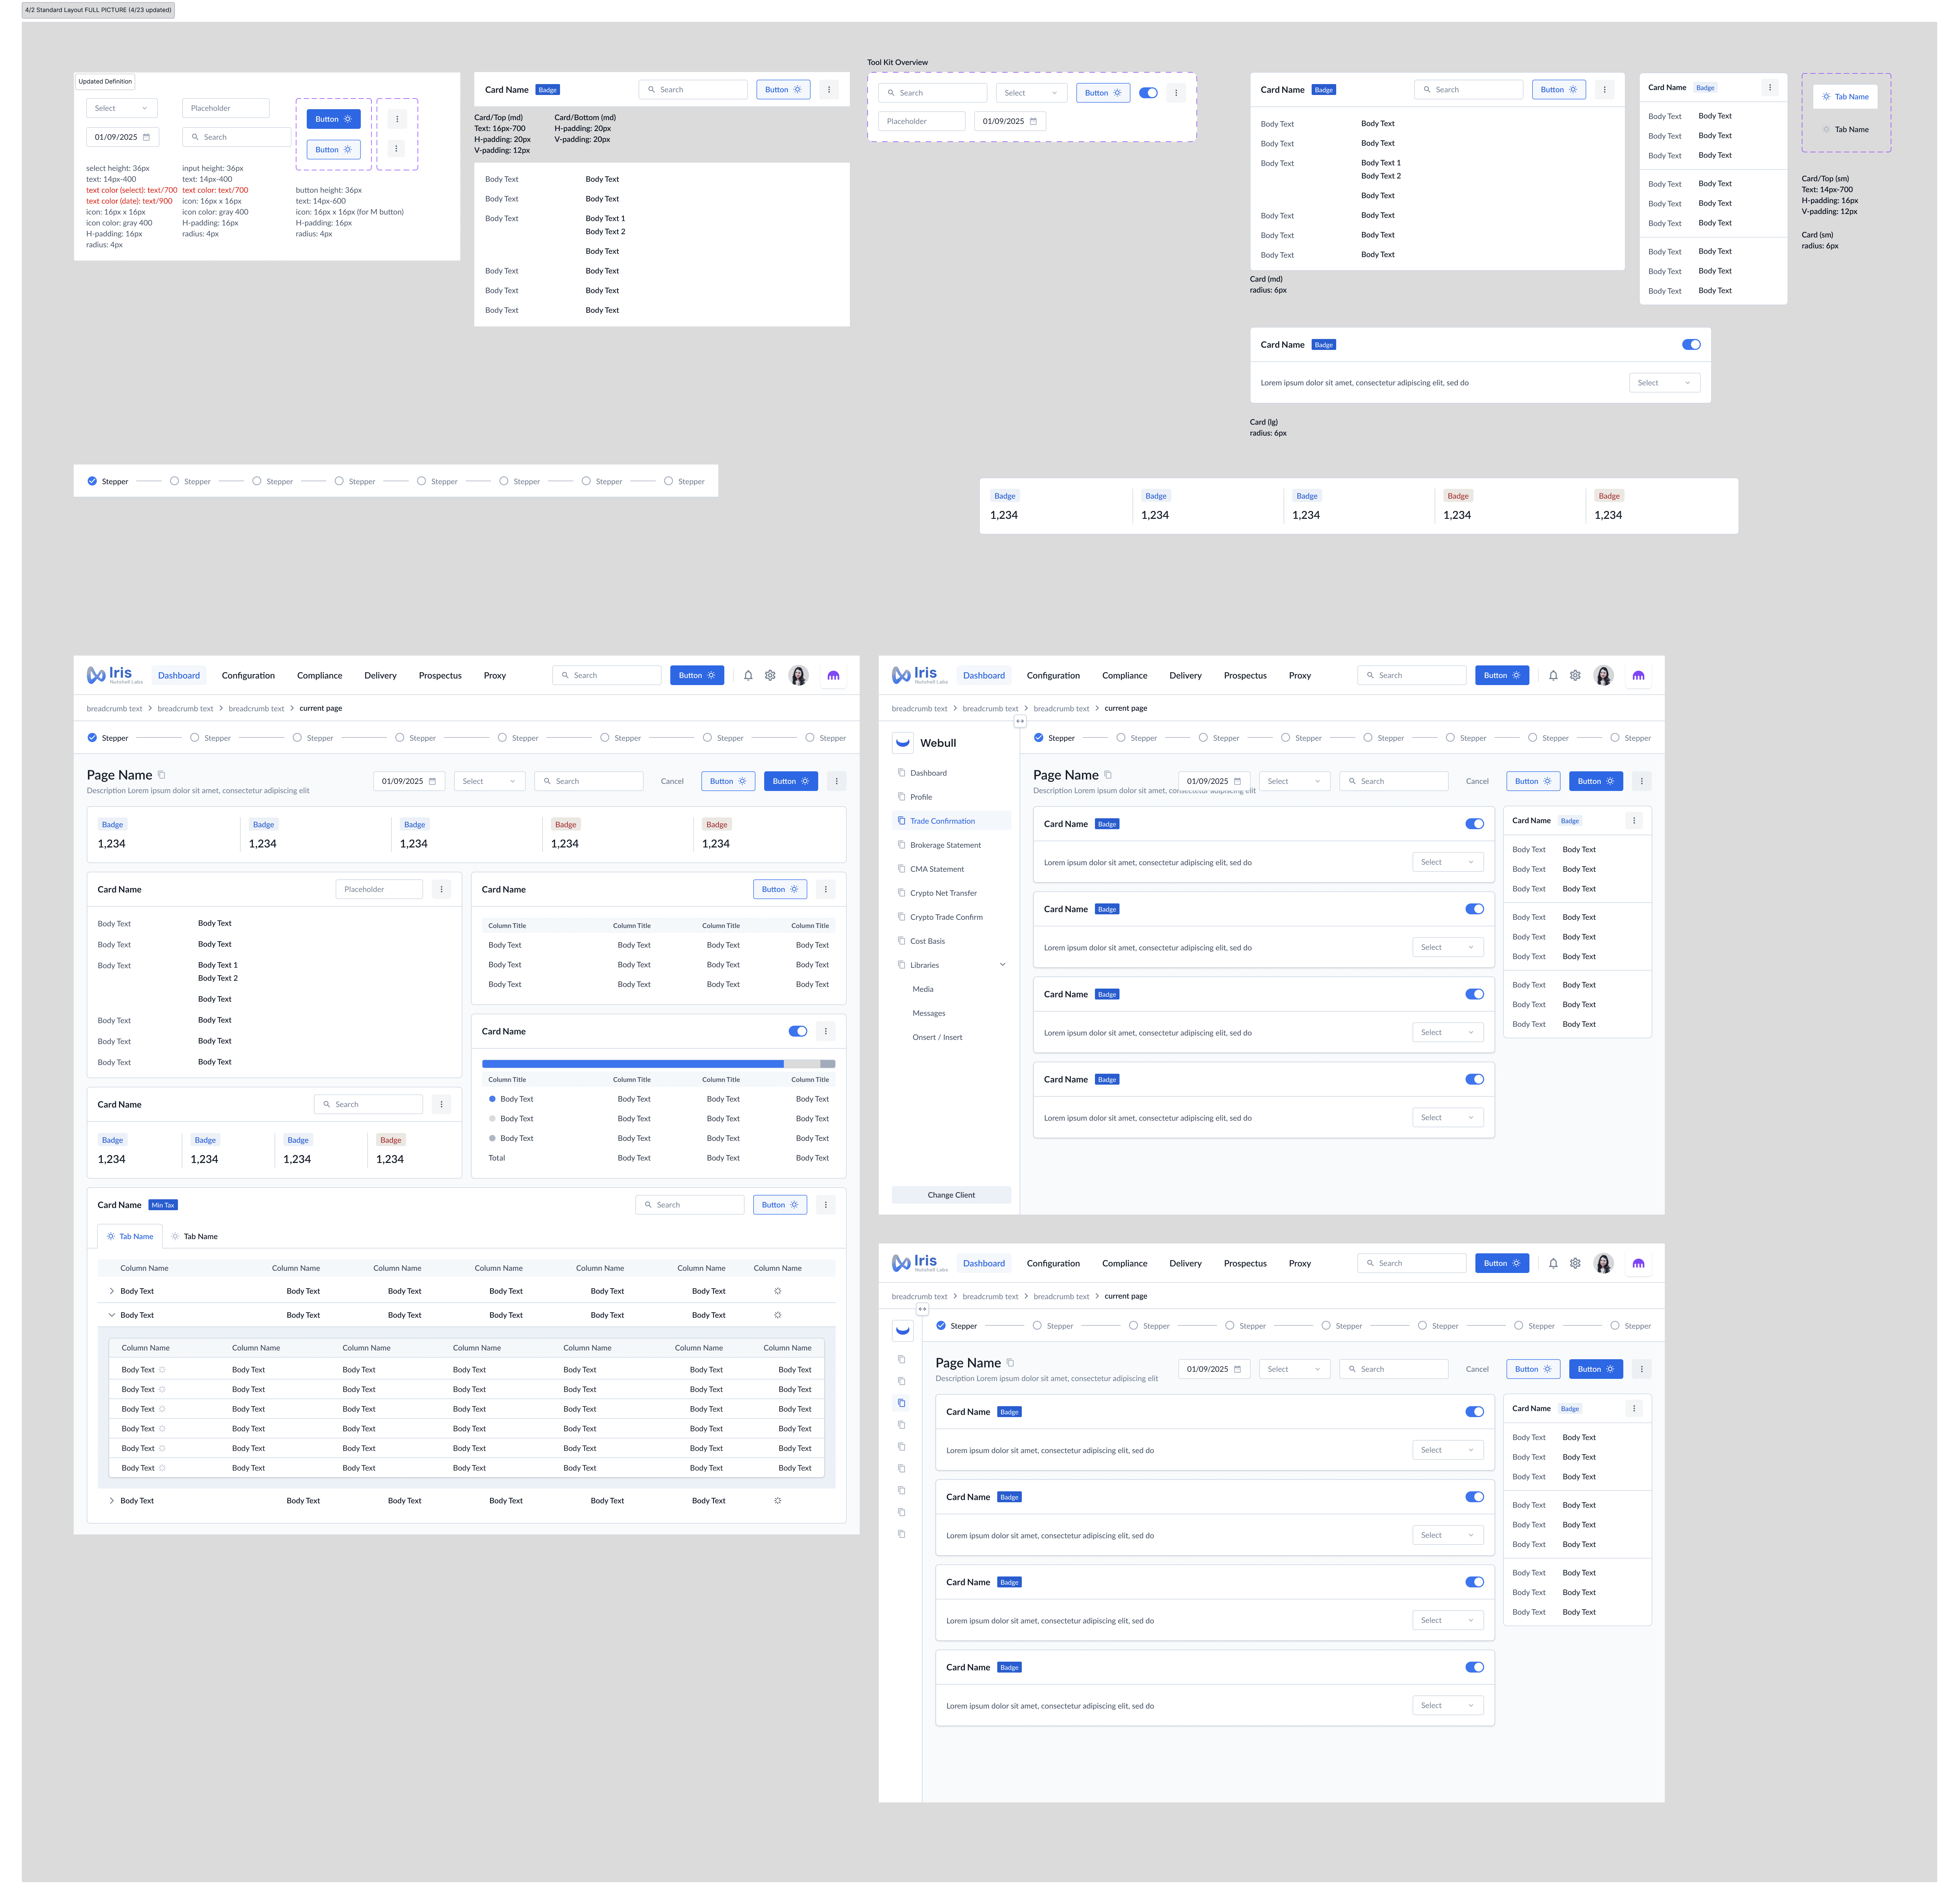Click the checked Stepper in the Webull sidebar page

click(x=1055, y=738)
